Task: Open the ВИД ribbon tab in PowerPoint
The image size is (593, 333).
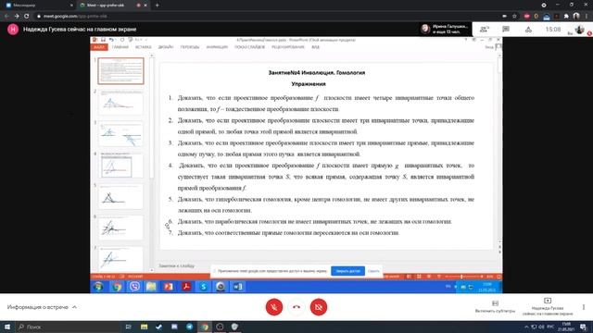Action: tap(315, 47)
